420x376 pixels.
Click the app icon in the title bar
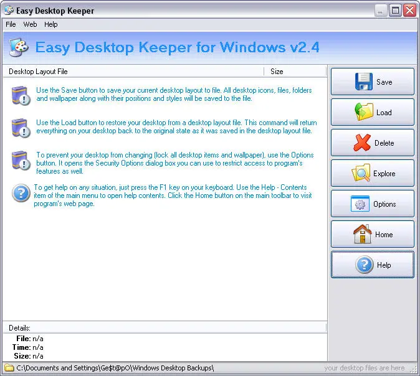point(9,10)
